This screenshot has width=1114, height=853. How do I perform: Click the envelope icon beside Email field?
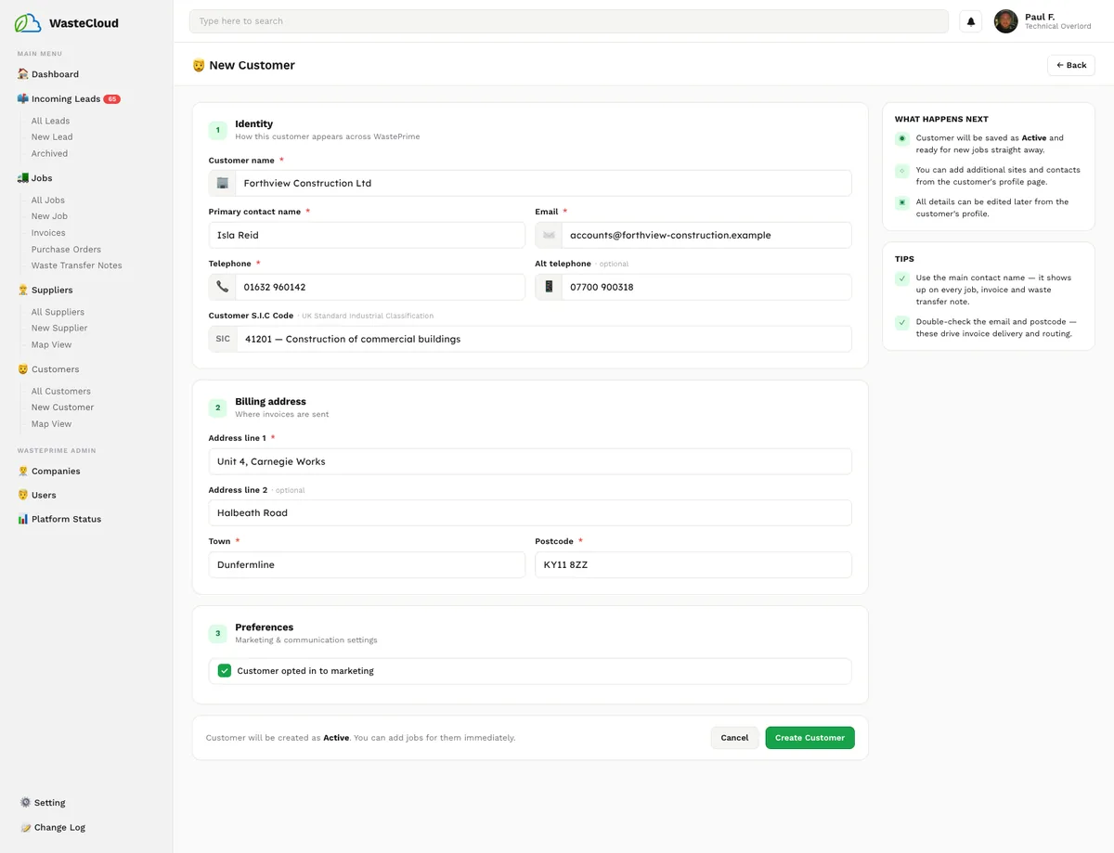coord(549,236)
